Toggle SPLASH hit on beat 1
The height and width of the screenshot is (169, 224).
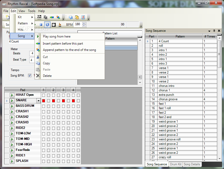click(44, 161)
